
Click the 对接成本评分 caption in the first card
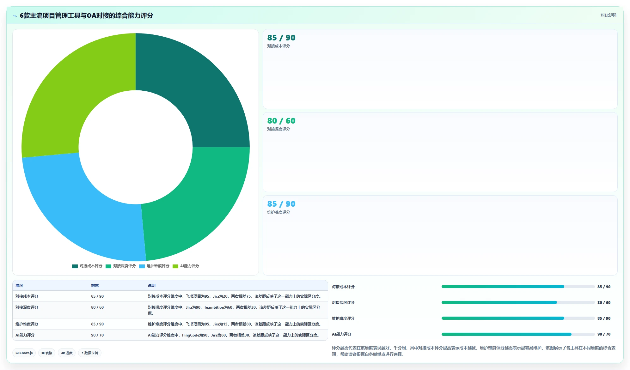[x=278, y=46]
